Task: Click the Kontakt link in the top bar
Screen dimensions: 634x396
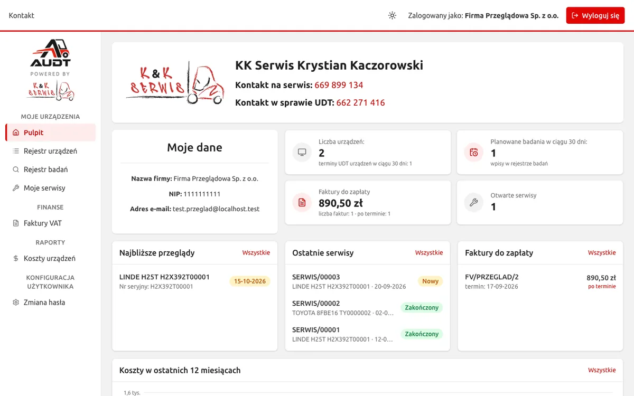Action: [x=22, y=15]
